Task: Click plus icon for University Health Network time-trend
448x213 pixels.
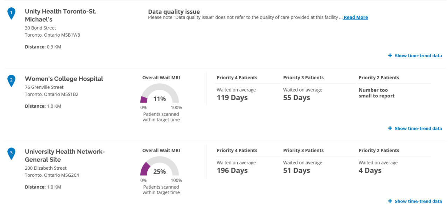Action: [x=390, y=201]
